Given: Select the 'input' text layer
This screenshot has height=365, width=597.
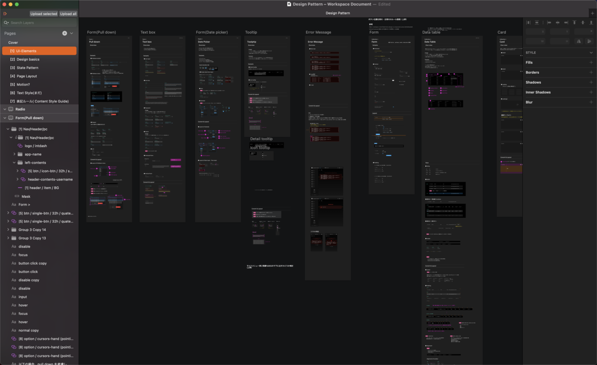Looking at the screenshot, I should point(22,297).
